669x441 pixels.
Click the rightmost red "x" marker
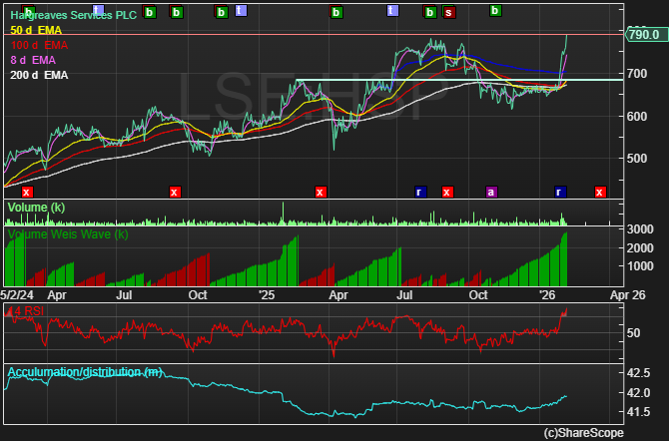600,192
